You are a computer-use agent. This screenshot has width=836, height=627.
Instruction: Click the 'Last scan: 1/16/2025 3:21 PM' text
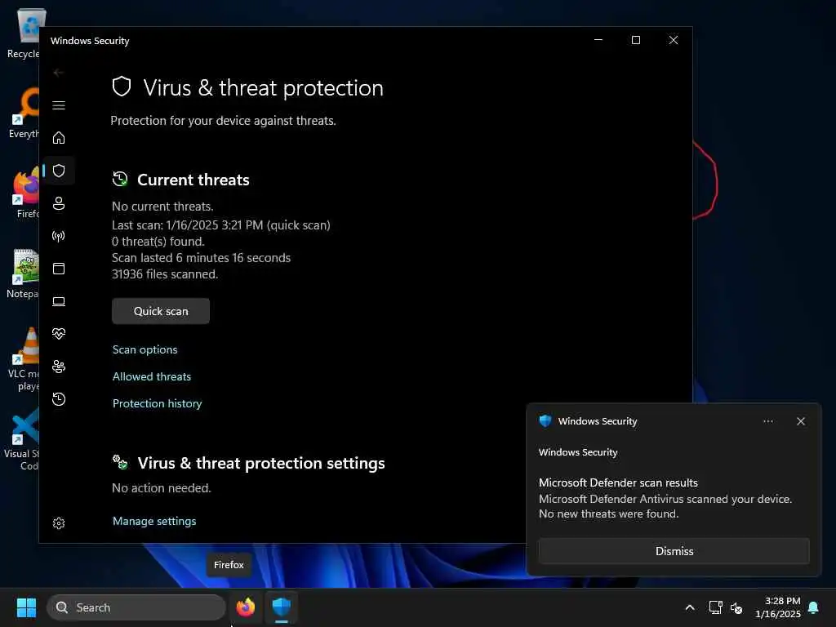coord(187,225)
